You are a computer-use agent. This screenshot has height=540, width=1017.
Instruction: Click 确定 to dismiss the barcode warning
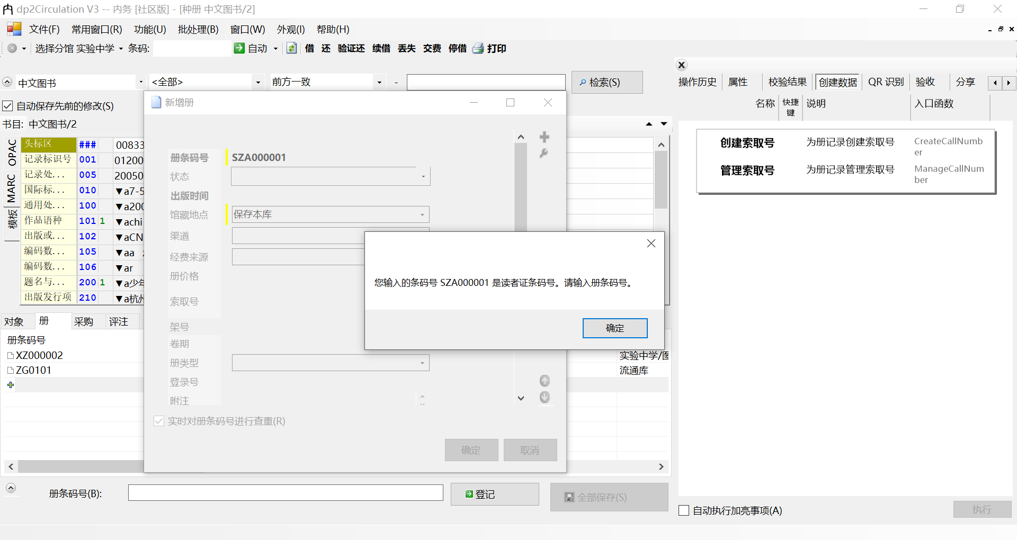(614, 328)
